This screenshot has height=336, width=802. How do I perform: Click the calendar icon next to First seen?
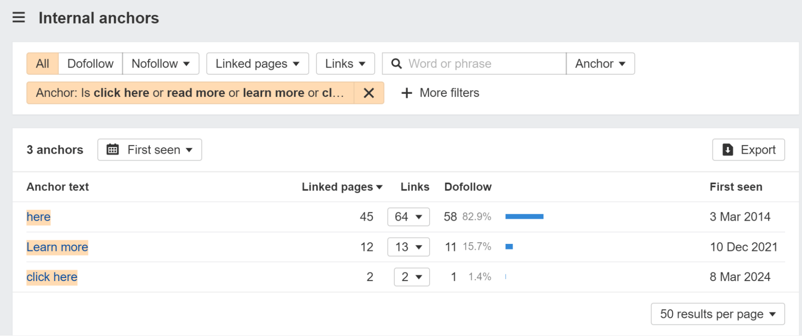click(113, 149)
